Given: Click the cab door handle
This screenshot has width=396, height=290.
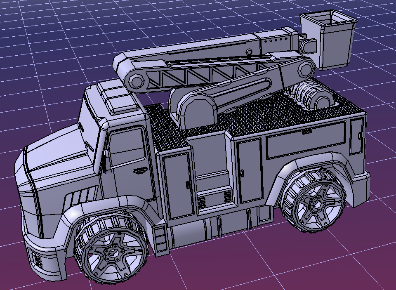Looking at the screenshot, I should (140, 171).
